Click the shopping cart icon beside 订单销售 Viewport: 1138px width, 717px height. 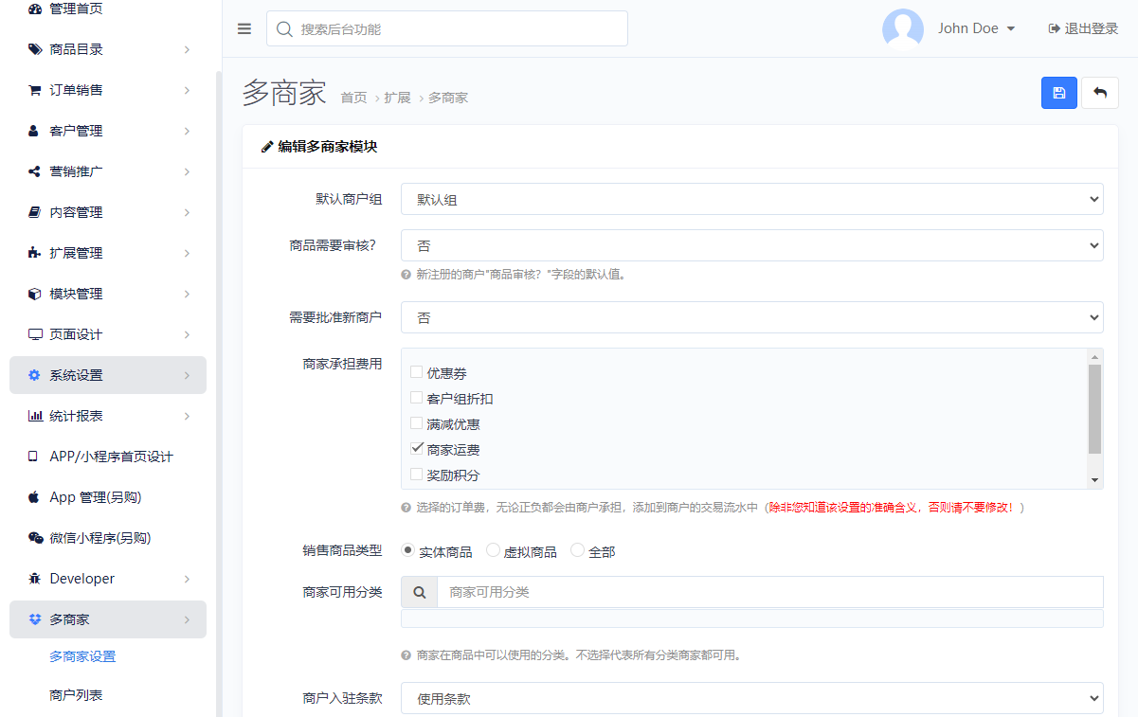coord(35,90)
